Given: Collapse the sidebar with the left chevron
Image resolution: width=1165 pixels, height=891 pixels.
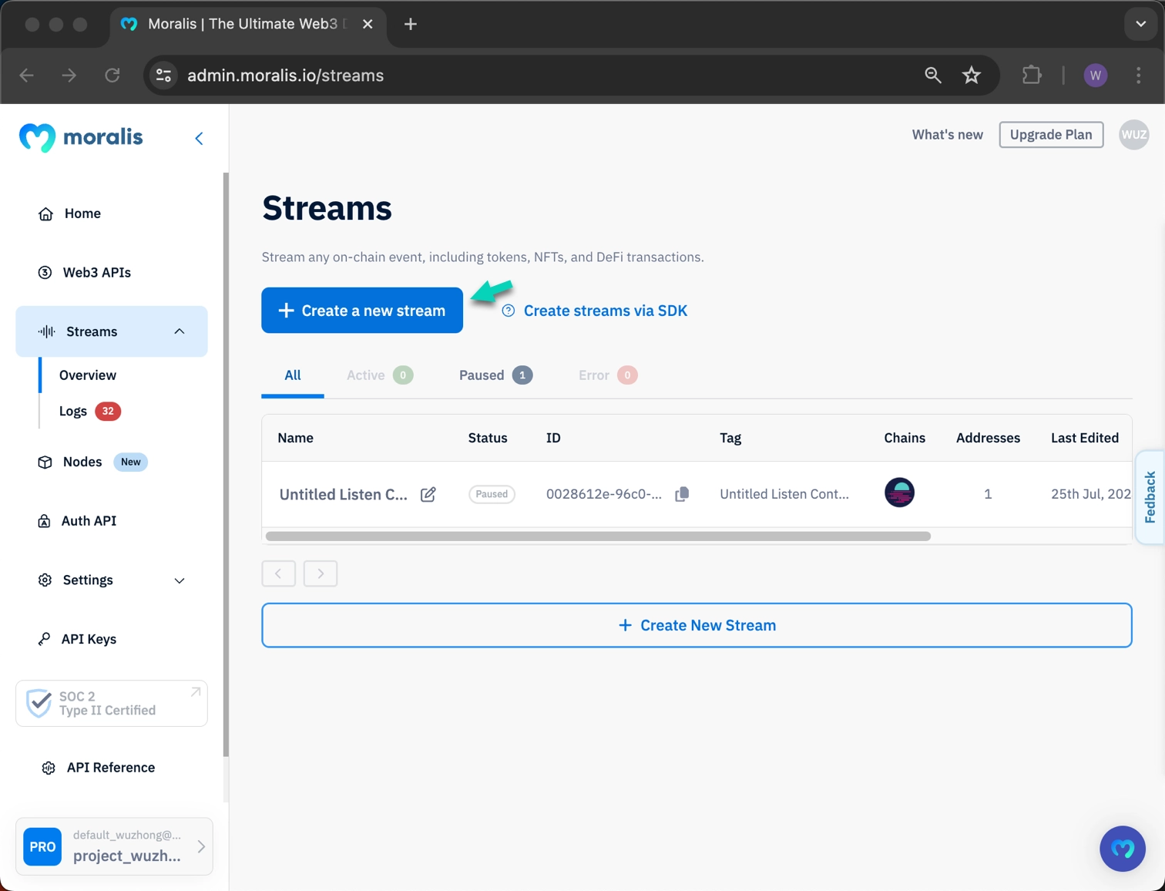Looking at the screenshot, I should click(x=199, y=139).
